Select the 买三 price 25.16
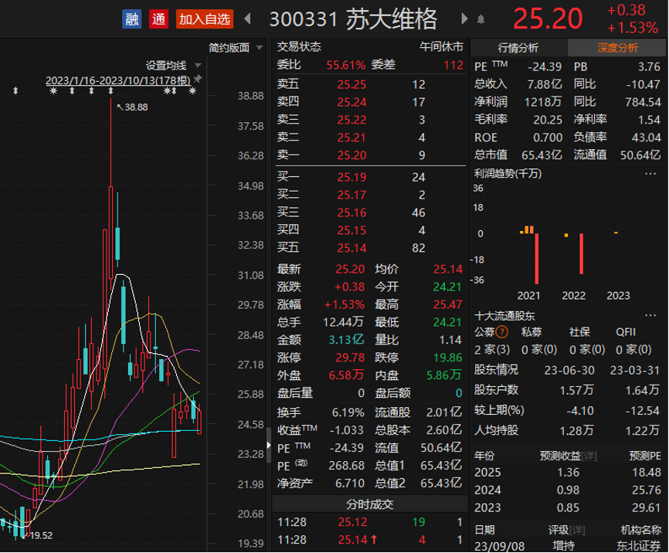This screenshot has width=669, height=553. point(351,212)
